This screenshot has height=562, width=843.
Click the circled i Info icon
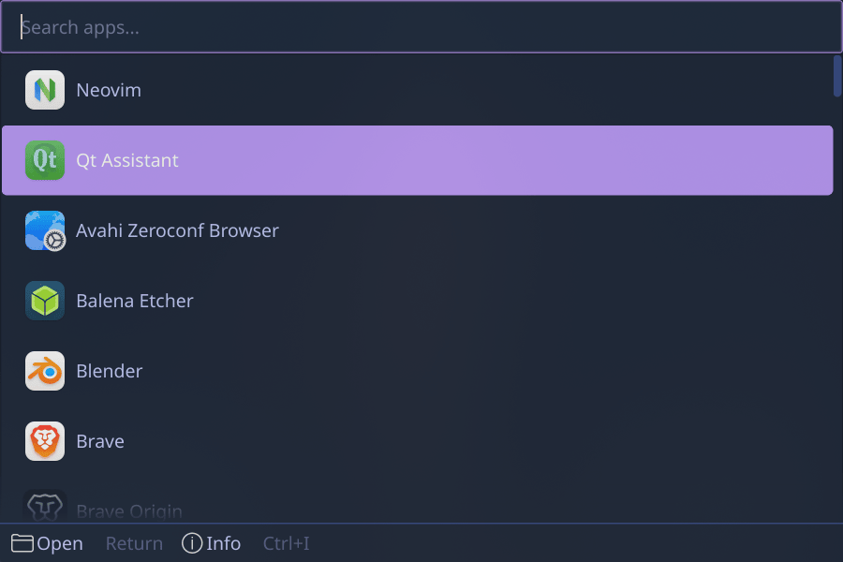(x=192, y=543)
